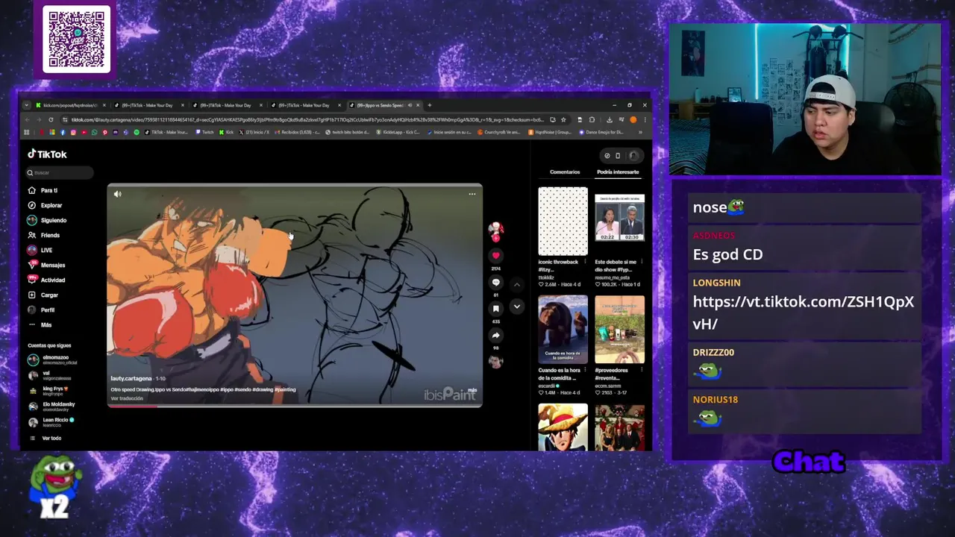Click Cargar upload option

click(x=43, y=295)
